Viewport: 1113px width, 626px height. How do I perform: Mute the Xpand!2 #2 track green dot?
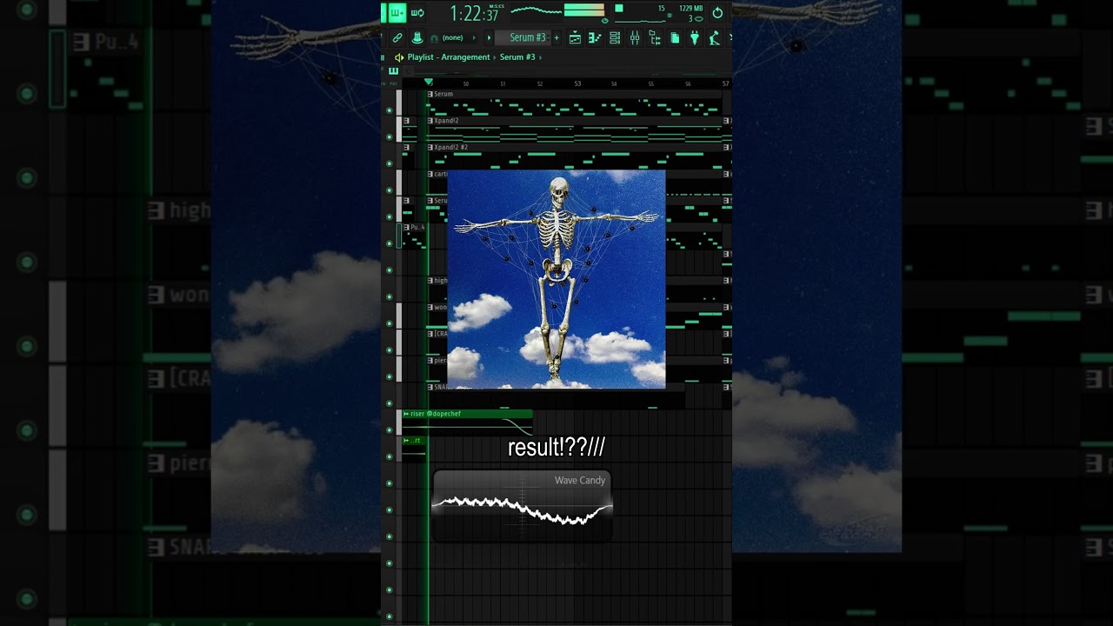pos(389,163)
